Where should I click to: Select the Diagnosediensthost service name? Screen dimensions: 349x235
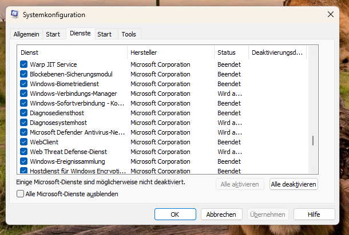(x=57, y=113)
